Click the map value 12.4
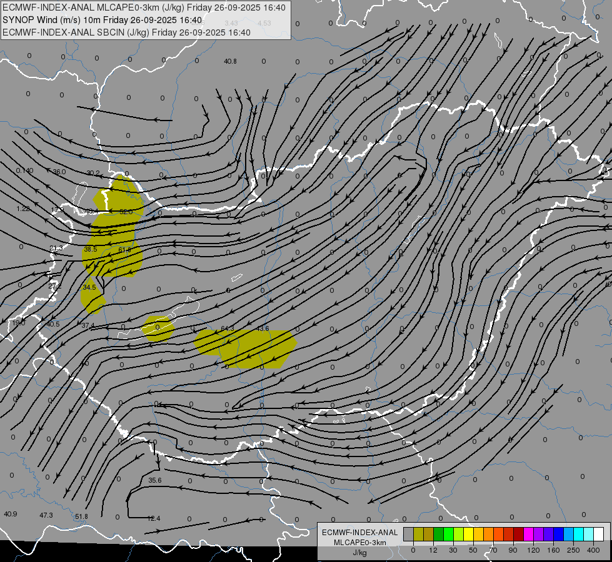This screenshot has height=562, width=612. coord(154,519)
